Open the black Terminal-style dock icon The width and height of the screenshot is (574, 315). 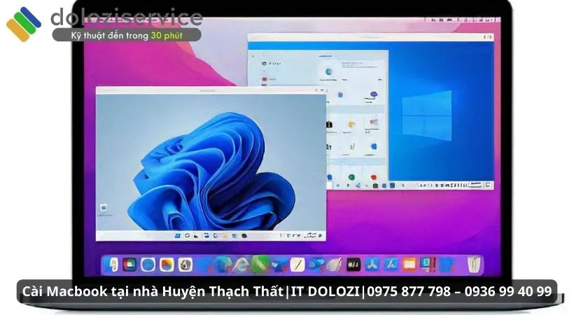[x=353, y=265]
